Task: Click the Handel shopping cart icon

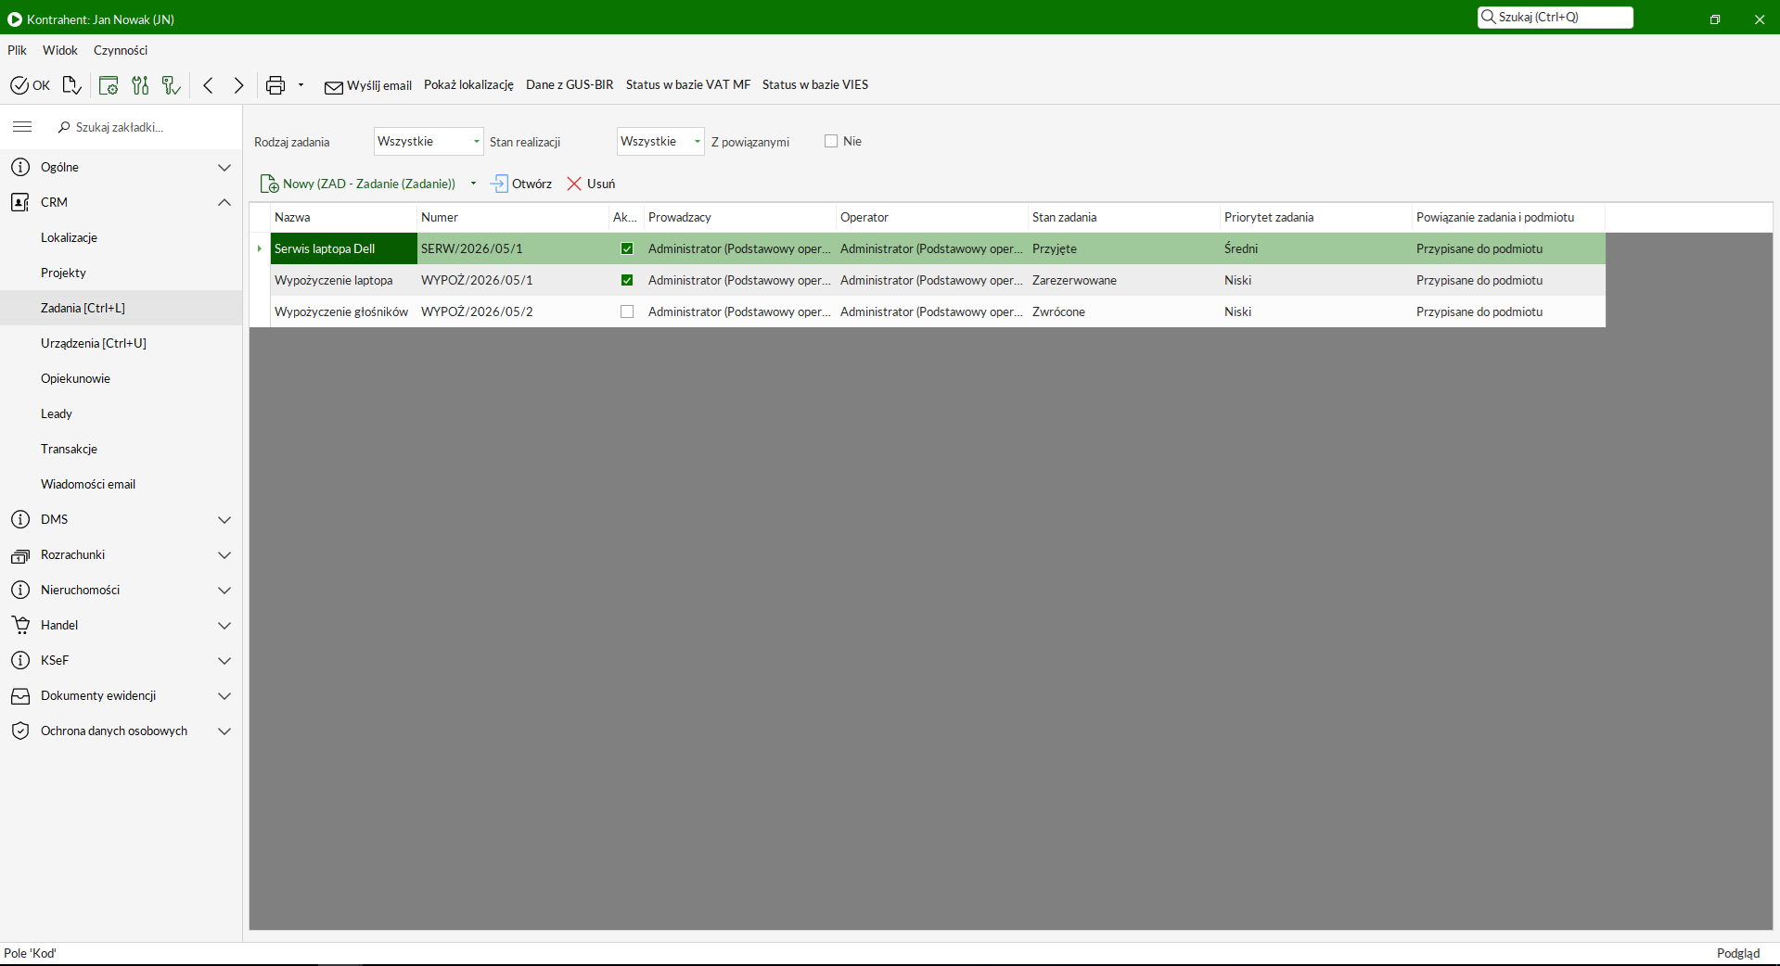Action: (x=20, y=625)
